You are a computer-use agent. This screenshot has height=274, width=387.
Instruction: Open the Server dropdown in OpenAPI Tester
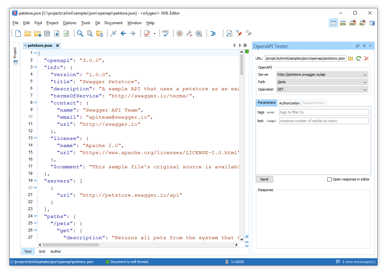coord(322,74)
